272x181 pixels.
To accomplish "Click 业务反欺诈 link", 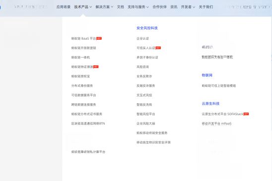I will pos(144,76).
